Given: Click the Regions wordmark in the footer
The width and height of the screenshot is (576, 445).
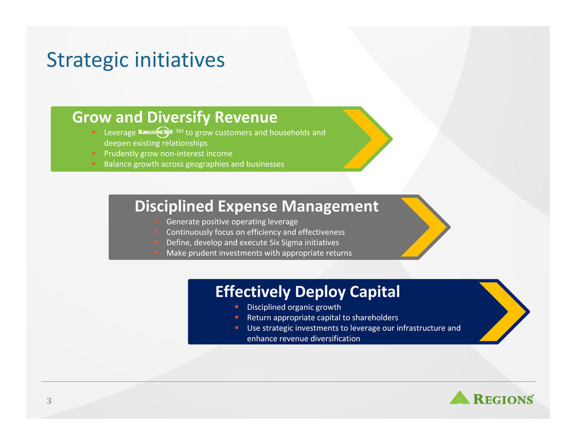Looking at the screenshot, I should click(x=504, y=399).
